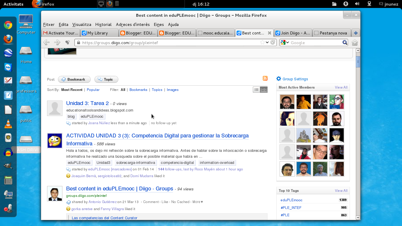Open the public drive desktop icon

(x=26, y=113)
